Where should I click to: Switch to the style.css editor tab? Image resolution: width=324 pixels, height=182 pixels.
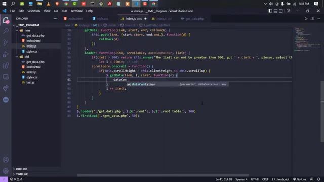point(102,19)
